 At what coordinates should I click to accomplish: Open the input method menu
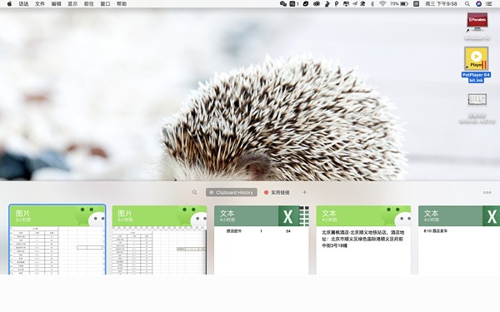(416, 4)
